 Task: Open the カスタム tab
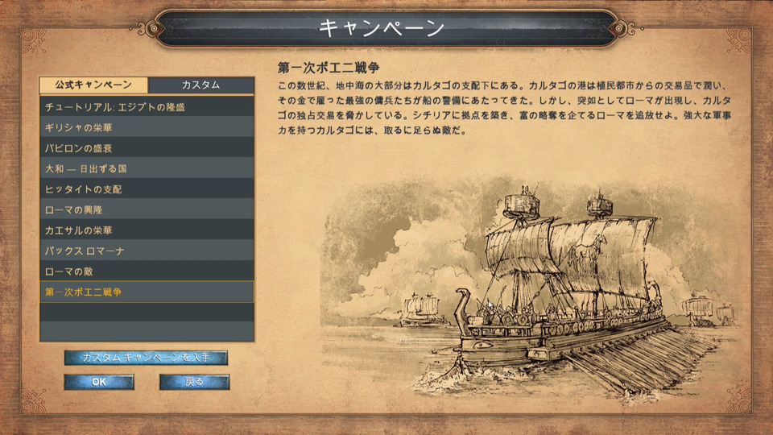pos(200,85)
